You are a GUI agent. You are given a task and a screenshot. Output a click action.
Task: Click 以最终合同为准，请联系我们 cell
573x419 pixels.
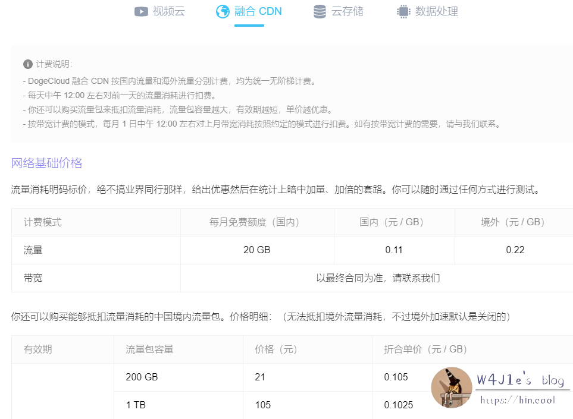[x=377, y=278]
